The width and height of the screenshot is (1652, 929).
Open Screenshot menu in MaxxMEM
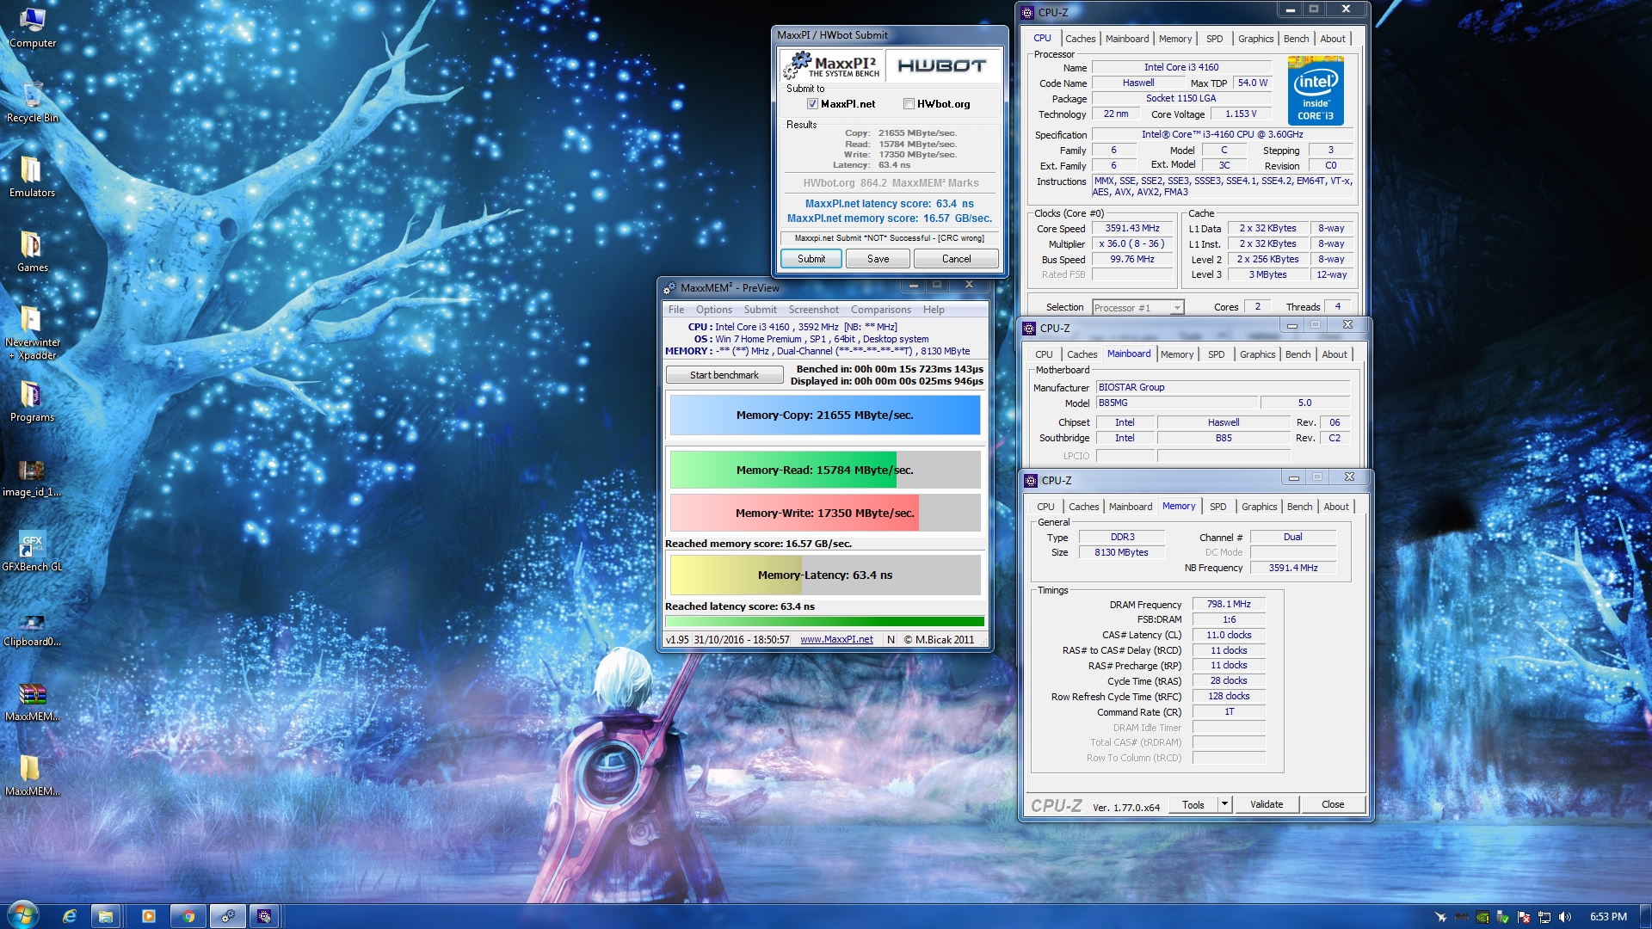pyautogui.click(x=813, y=310)
